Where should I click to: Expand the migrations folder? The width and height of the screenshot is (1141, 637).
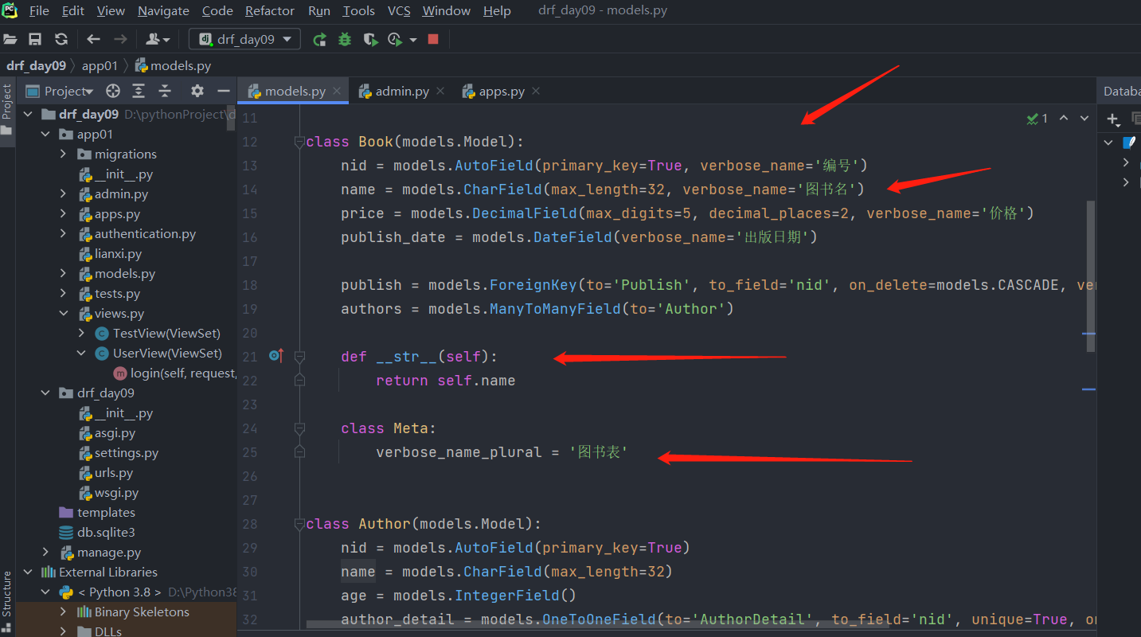click(64, 154)
